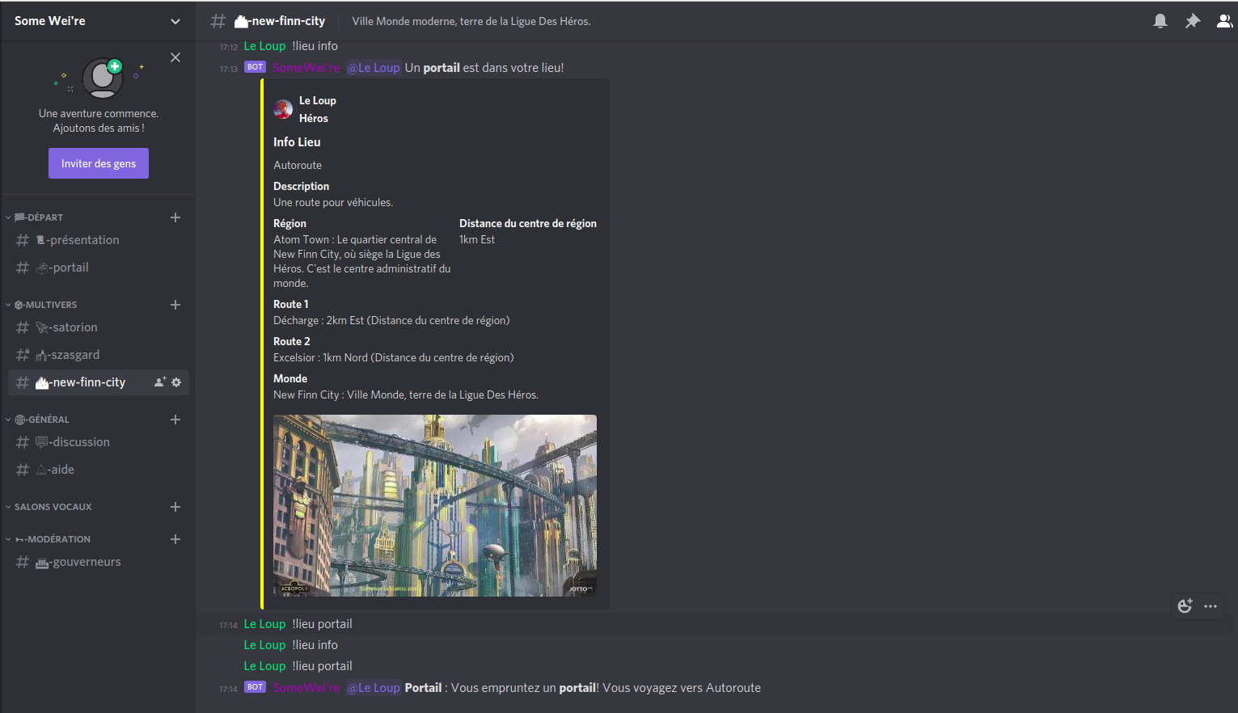1238x713 pixels.
Task: Add channel to DÉPART category
Action: pyautogui.click(x=175, y=217)
